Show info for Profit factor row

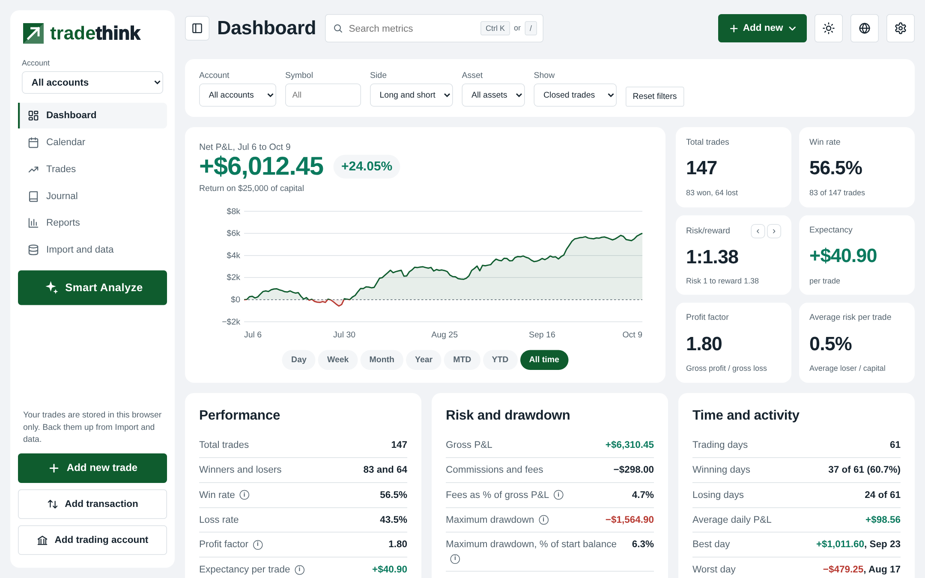(x=258, y=545)
